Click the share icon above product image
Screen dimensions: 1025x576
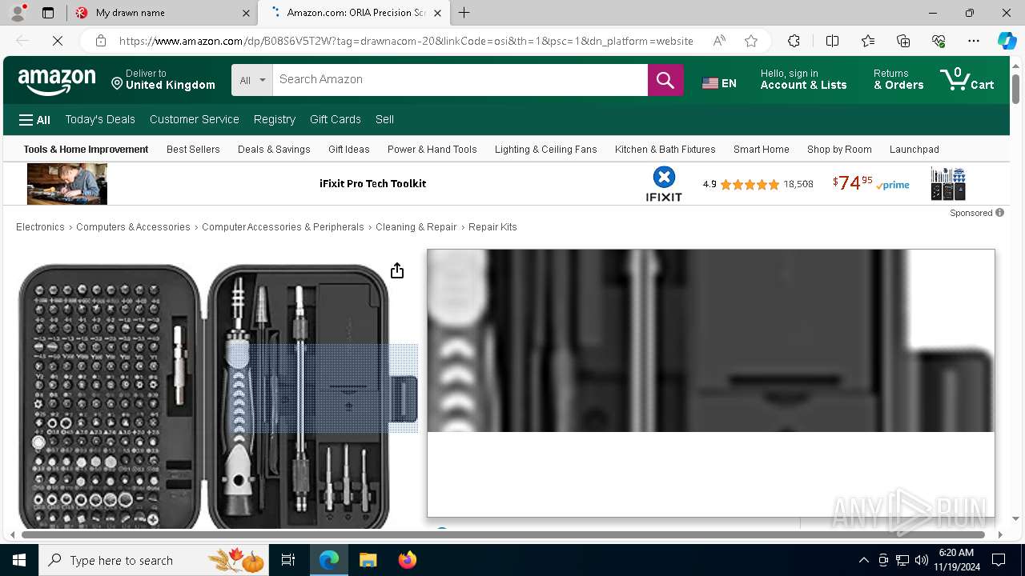(397, 271)
